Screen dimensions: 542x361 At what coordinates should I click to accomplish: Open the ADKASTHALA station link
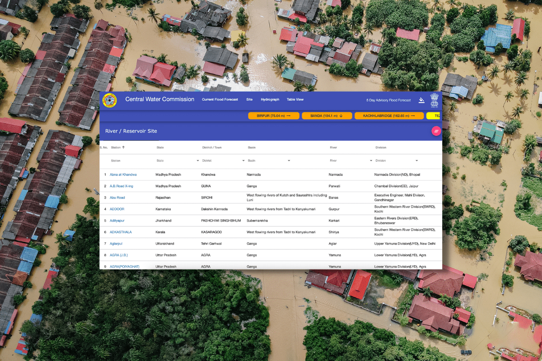point(121,232)
